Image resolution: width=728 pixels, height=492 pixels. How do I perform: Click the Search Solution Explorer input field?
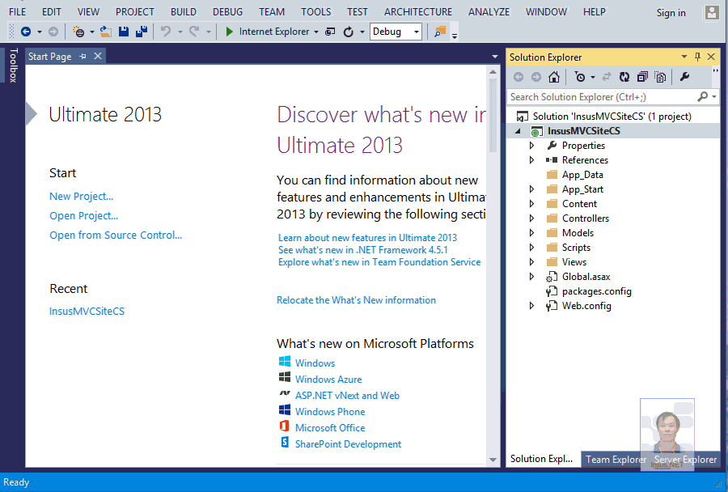[602, 96]
